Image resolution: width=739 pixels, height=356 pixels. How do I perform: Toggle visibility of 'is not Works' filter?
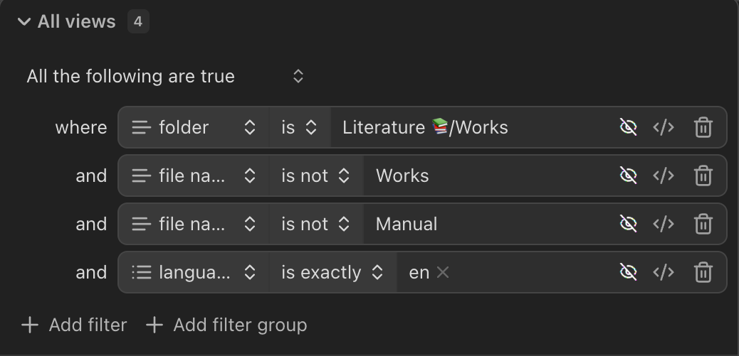click(628, 176)
